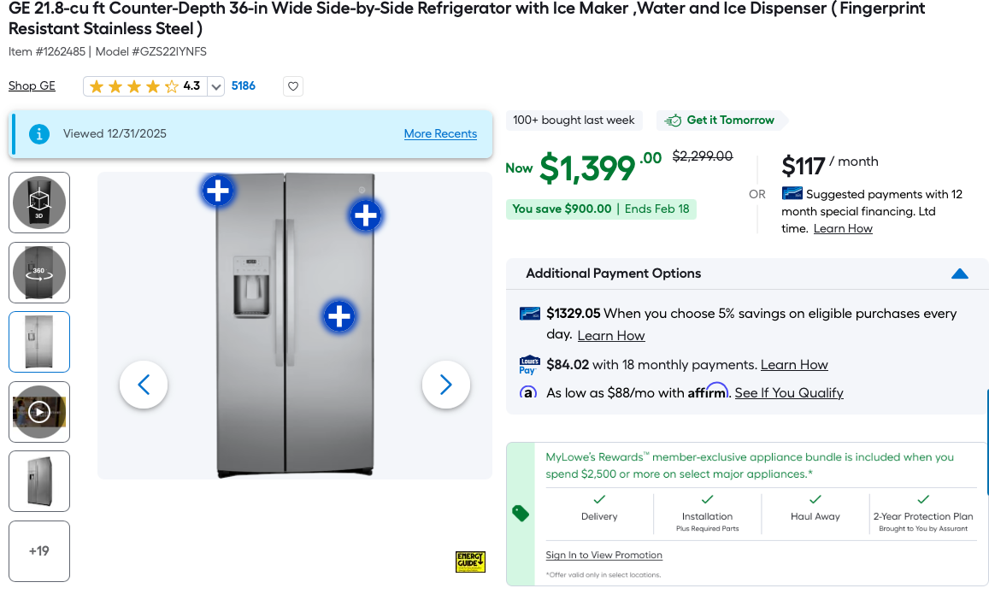This screenshot has height=600, width=989.
Task: Expand +19 to view more product images
Action: (38, 550)
